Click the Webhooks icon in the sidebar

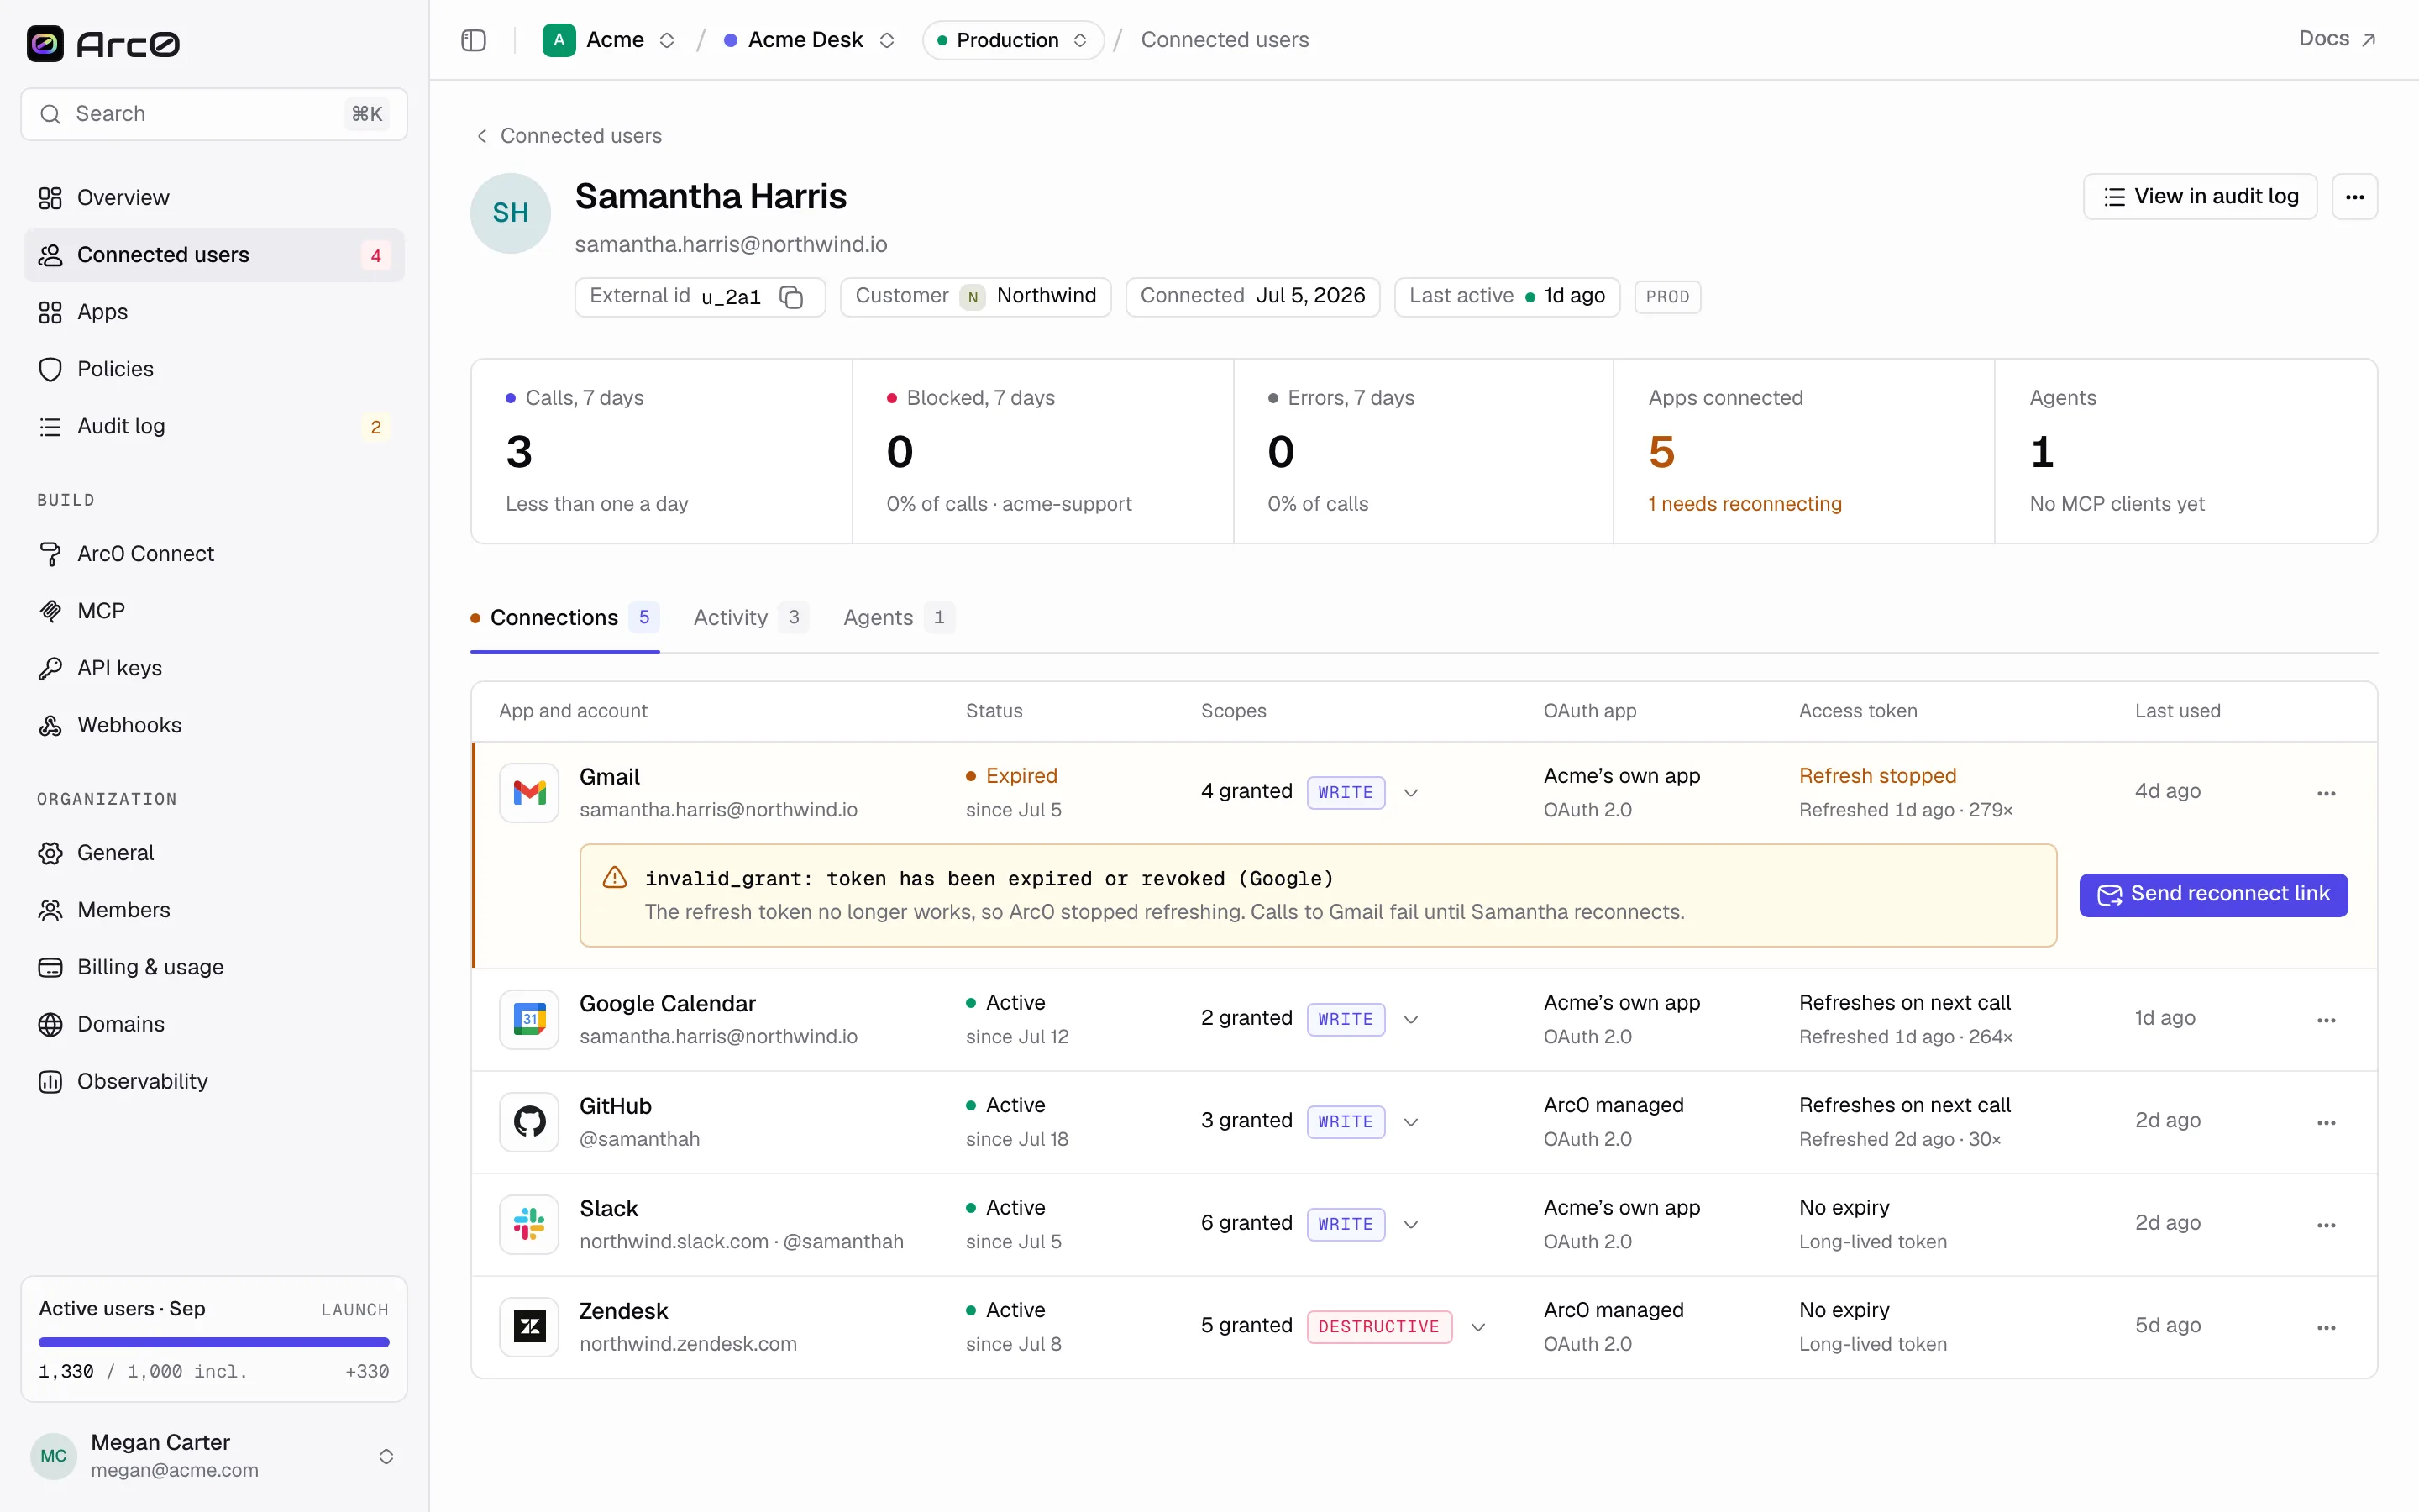(50, 725)
